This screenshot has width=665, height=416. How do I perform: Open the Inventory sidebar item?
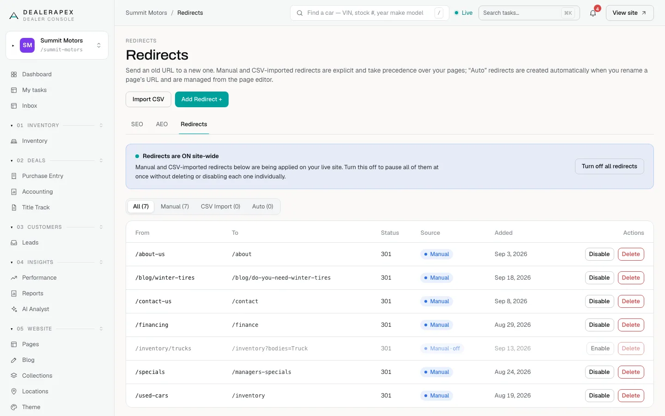point(57,141)
